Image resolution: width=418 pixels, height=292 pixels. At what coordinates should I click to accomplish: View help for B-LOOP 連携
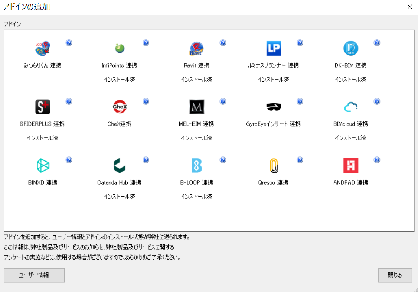[x=223, y=160]
